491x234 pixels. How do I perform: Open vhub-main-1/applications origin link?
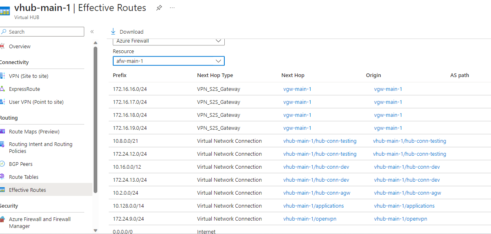click(404, 206)
